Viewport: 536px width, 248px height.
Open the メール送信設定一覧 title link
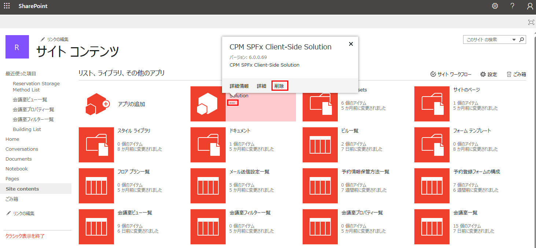pos(249,172)
